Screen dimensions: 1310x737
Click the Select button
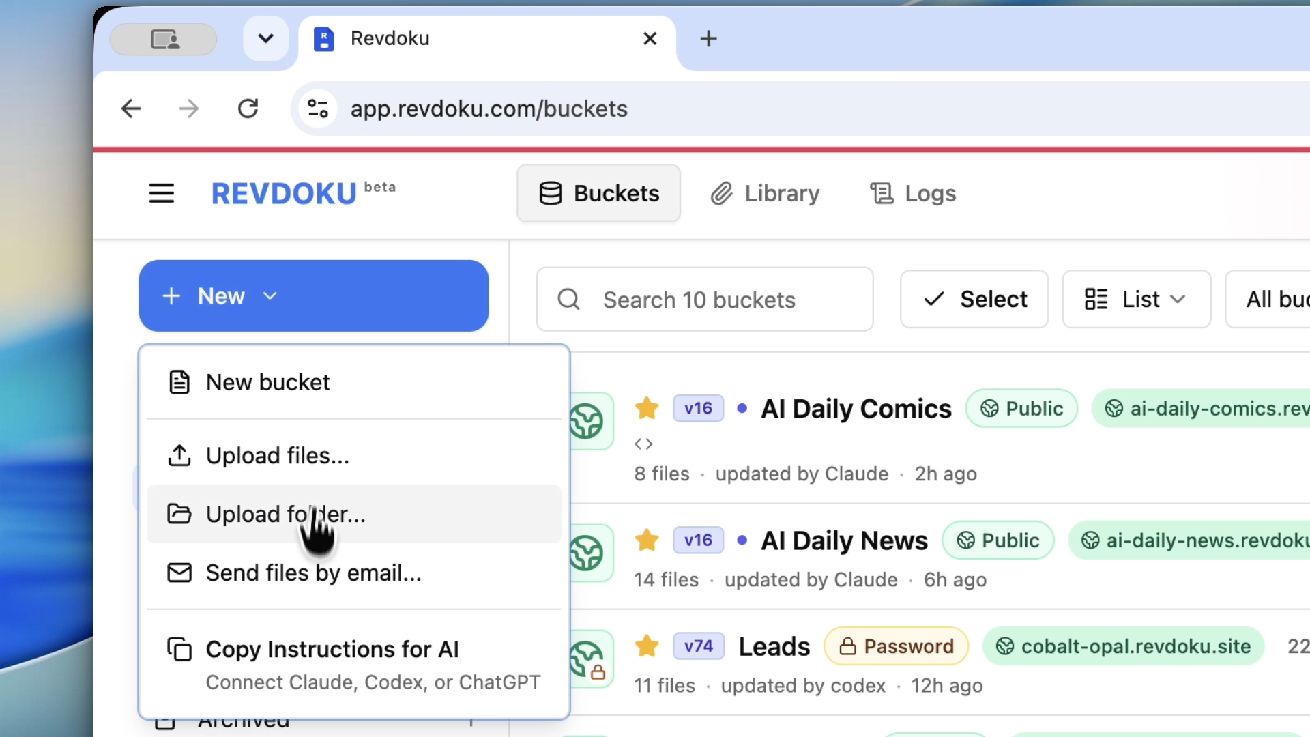pos(974,299)
